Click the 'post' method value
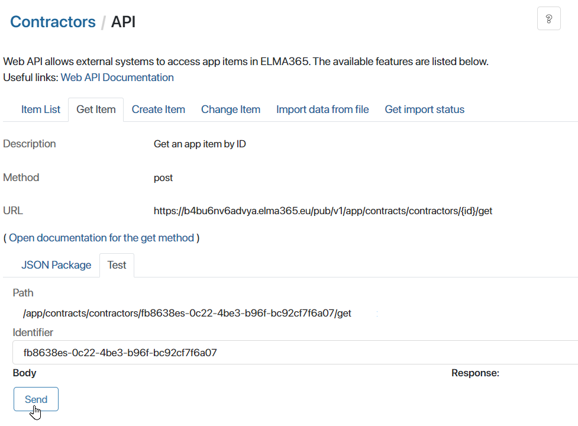578x426 pixels. [x=163, y=178]
